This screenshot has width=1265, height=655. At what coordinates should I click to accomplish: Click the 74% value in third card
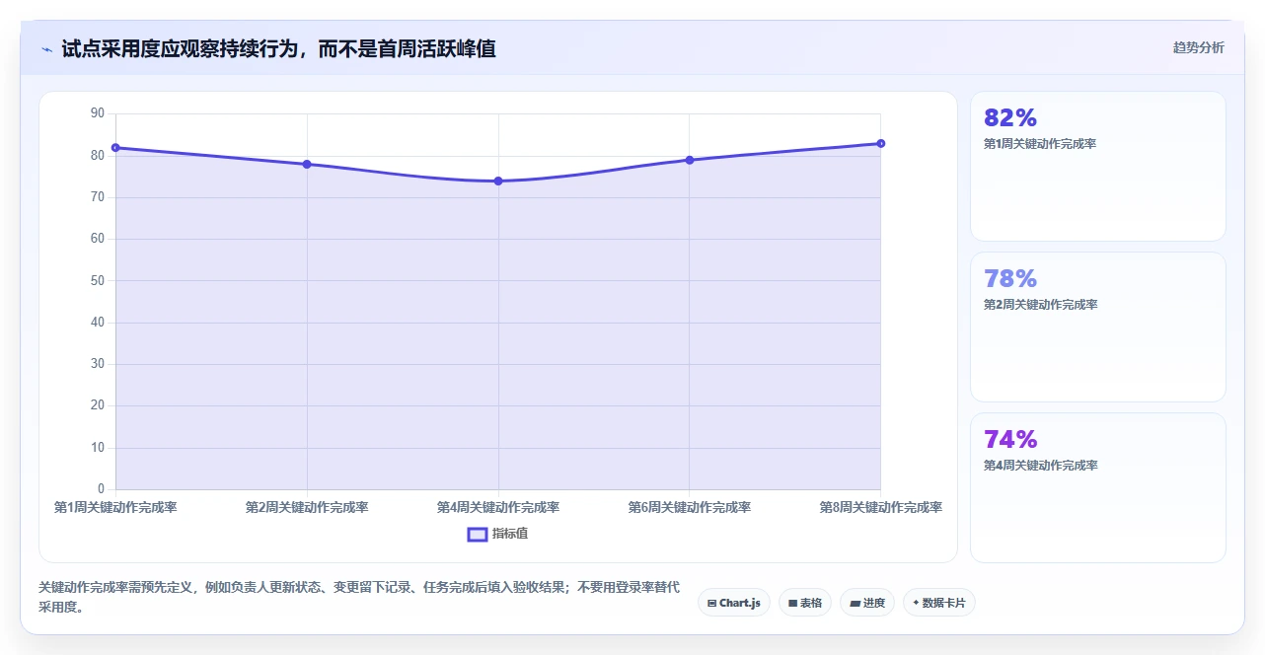tap(1010, 440)
